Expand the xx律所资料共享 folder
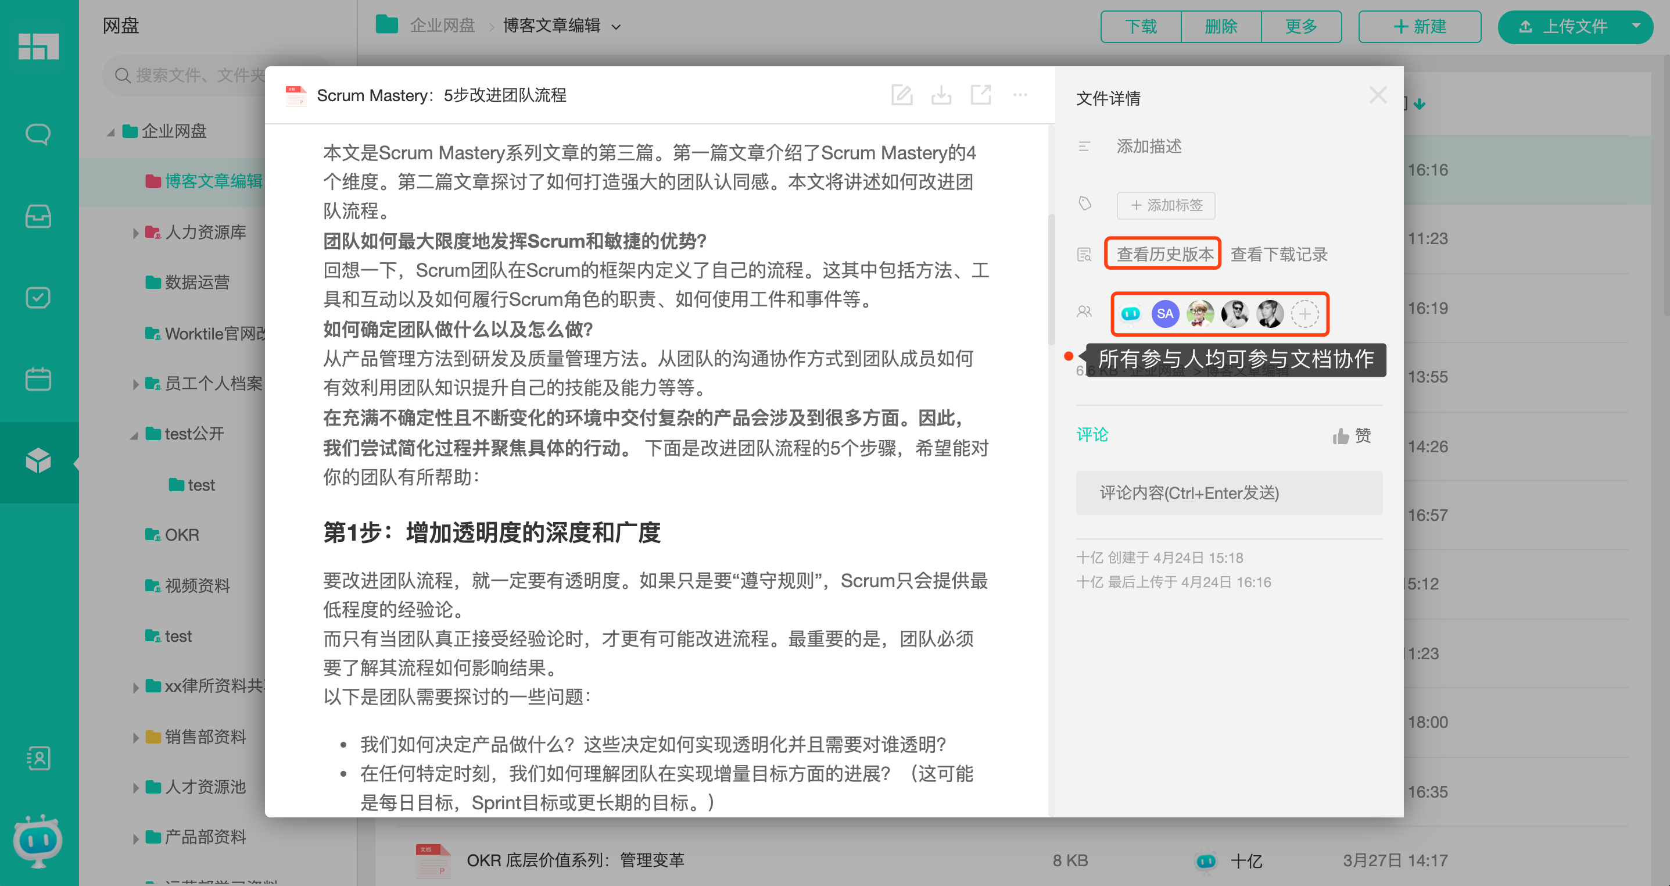 tap(135, 687)
